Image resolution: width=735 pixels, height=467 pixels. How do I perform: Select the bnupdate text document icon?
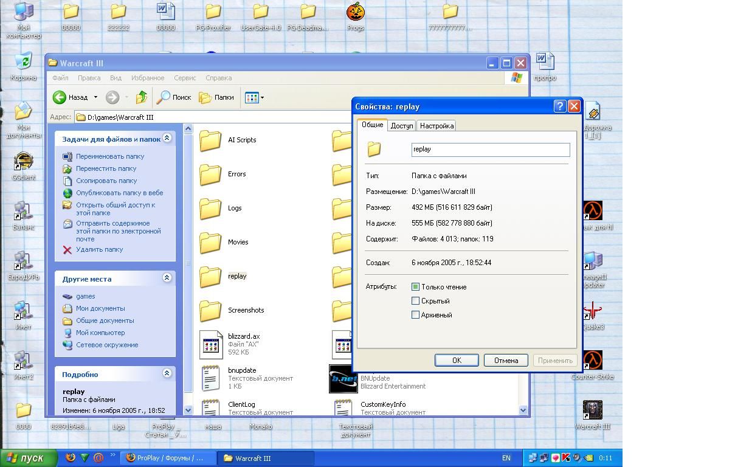210,378
